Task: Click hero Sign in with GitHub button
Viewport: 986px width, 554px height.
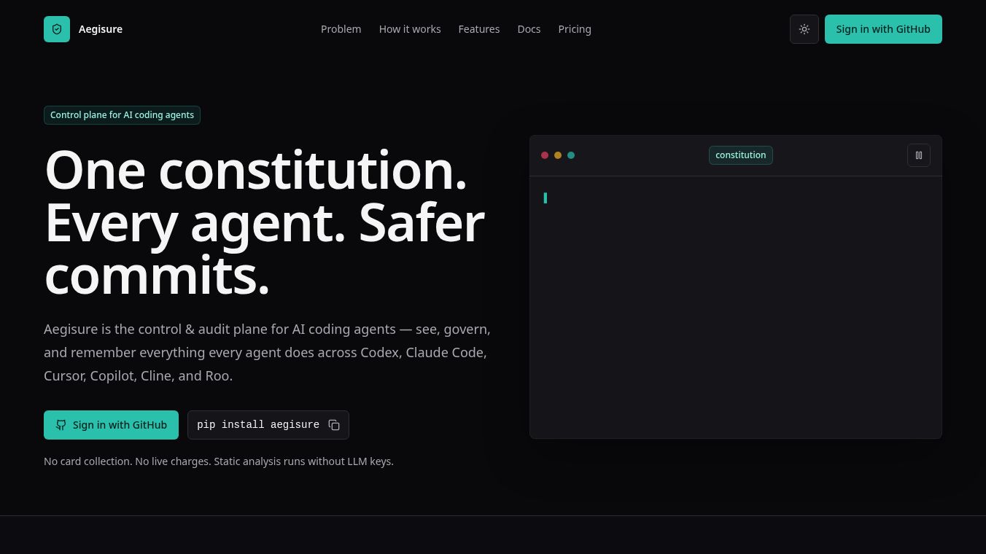Action: coord(111,425)
